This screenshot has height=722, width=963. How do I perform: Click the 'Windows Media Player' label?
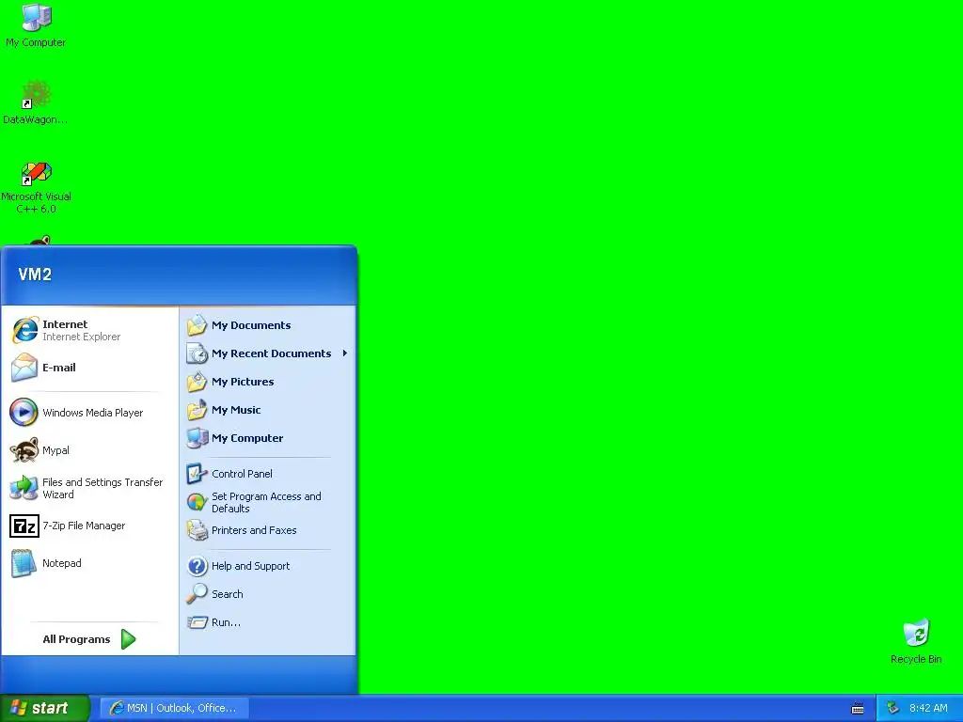[x=93, y=413]
